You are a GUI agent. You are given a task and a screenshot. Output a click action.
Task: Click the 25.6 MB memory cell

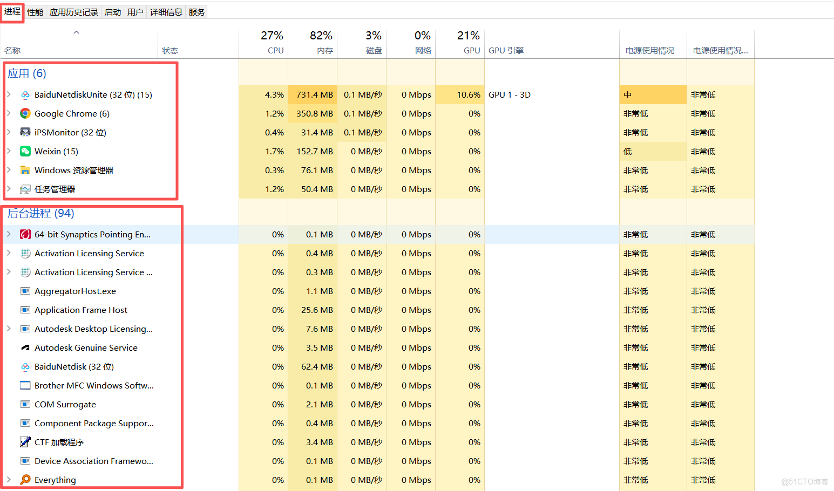313,310
